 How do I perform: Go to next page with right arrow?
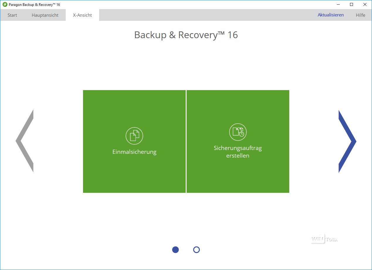click(x=347, y=141)
